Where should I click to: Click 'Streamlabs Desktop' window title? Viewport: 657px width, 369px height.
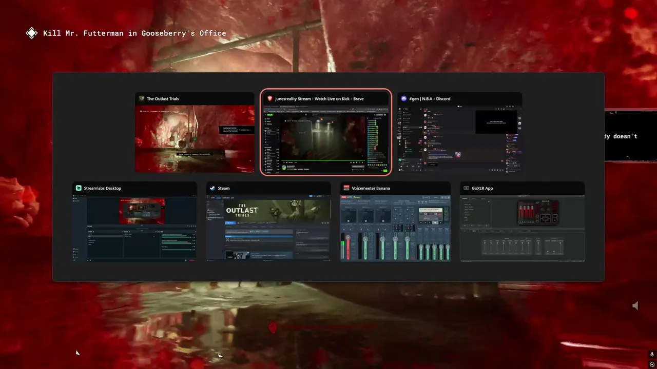tap(103, 188)
